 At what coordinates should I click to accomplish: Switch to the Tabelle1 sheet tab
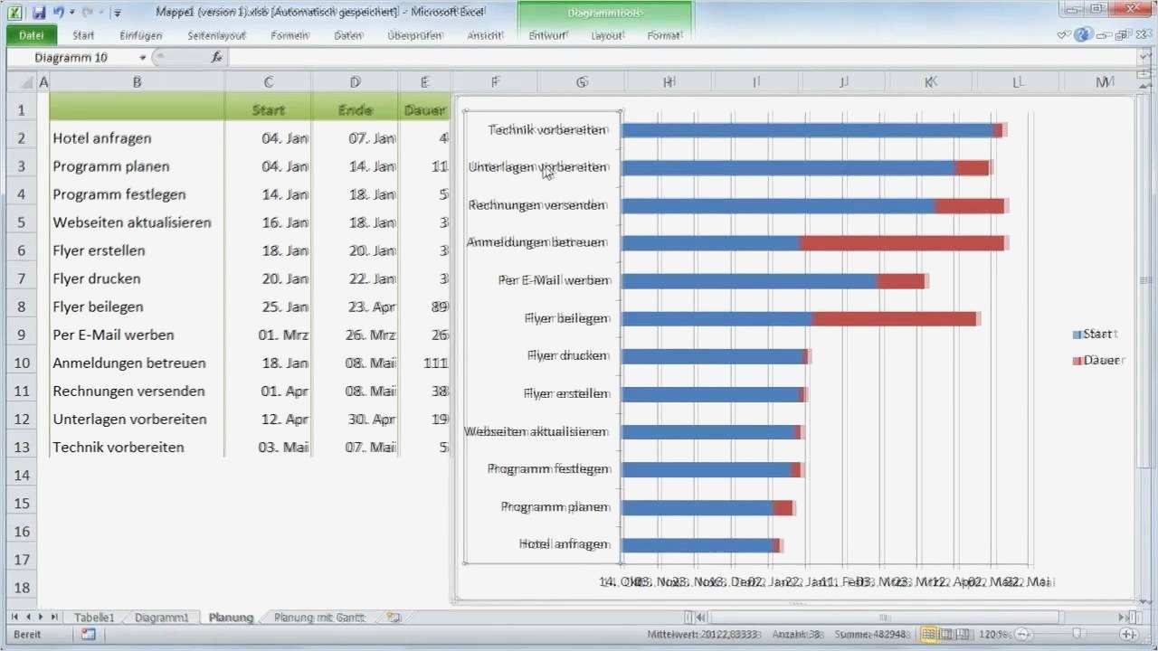click(96, 617)
